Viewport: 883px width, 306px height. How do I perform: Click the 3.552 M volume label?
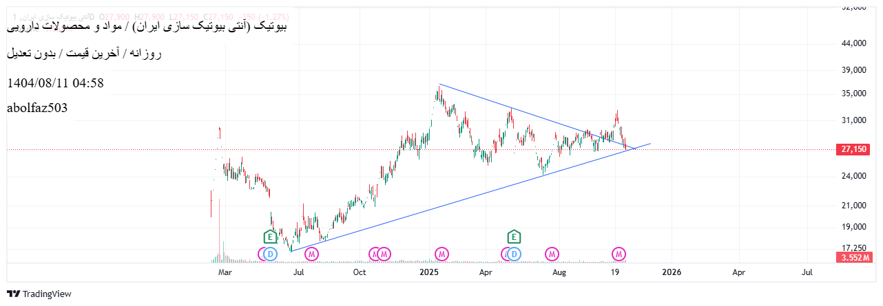coord(854,258)
